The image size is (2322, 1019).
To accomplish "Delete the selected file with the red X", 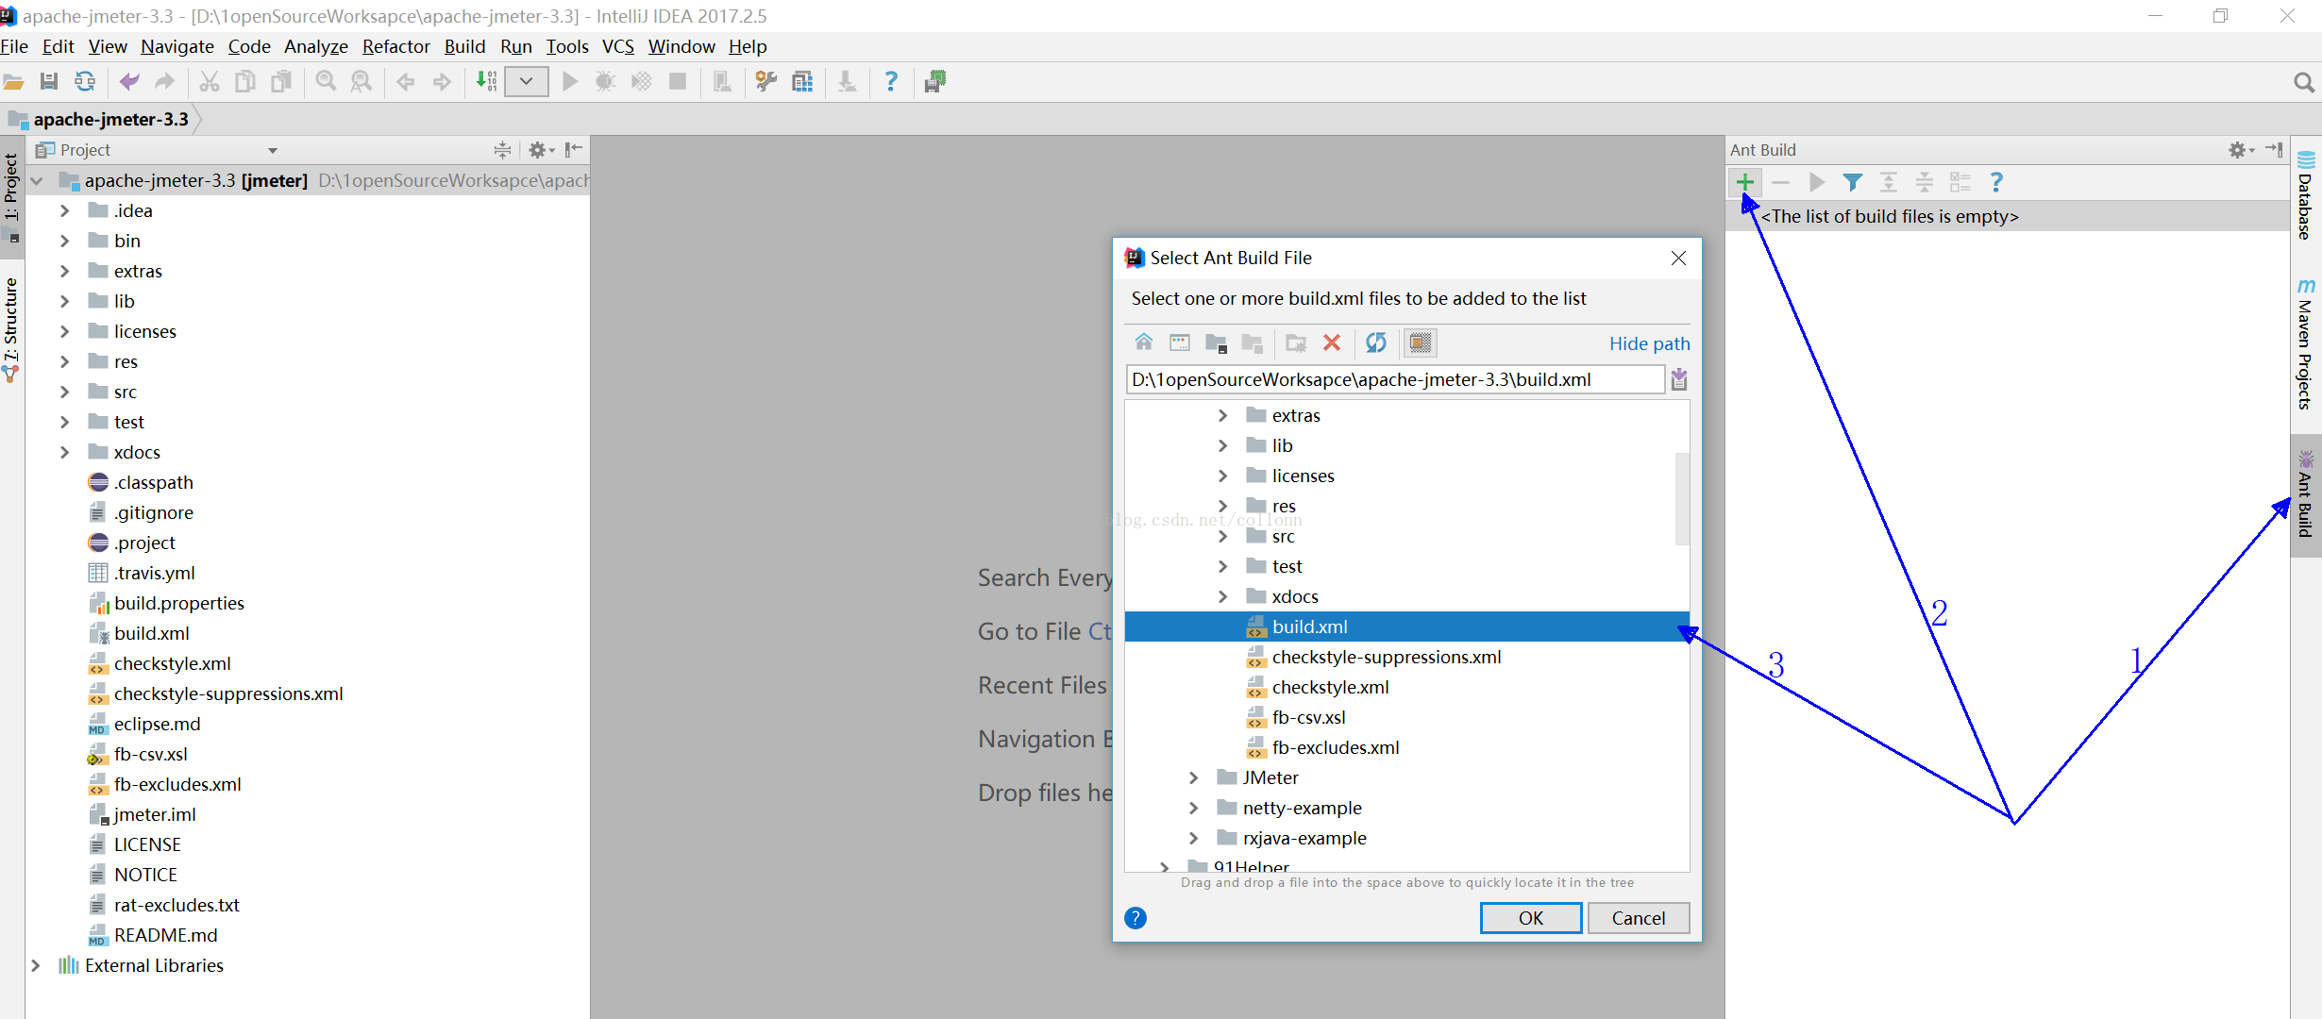I will click(x=1332, y=342).
